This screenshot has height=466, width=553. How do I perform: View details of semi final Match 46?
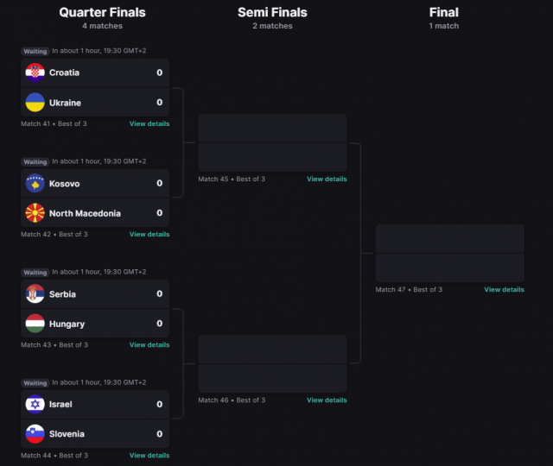327,400
